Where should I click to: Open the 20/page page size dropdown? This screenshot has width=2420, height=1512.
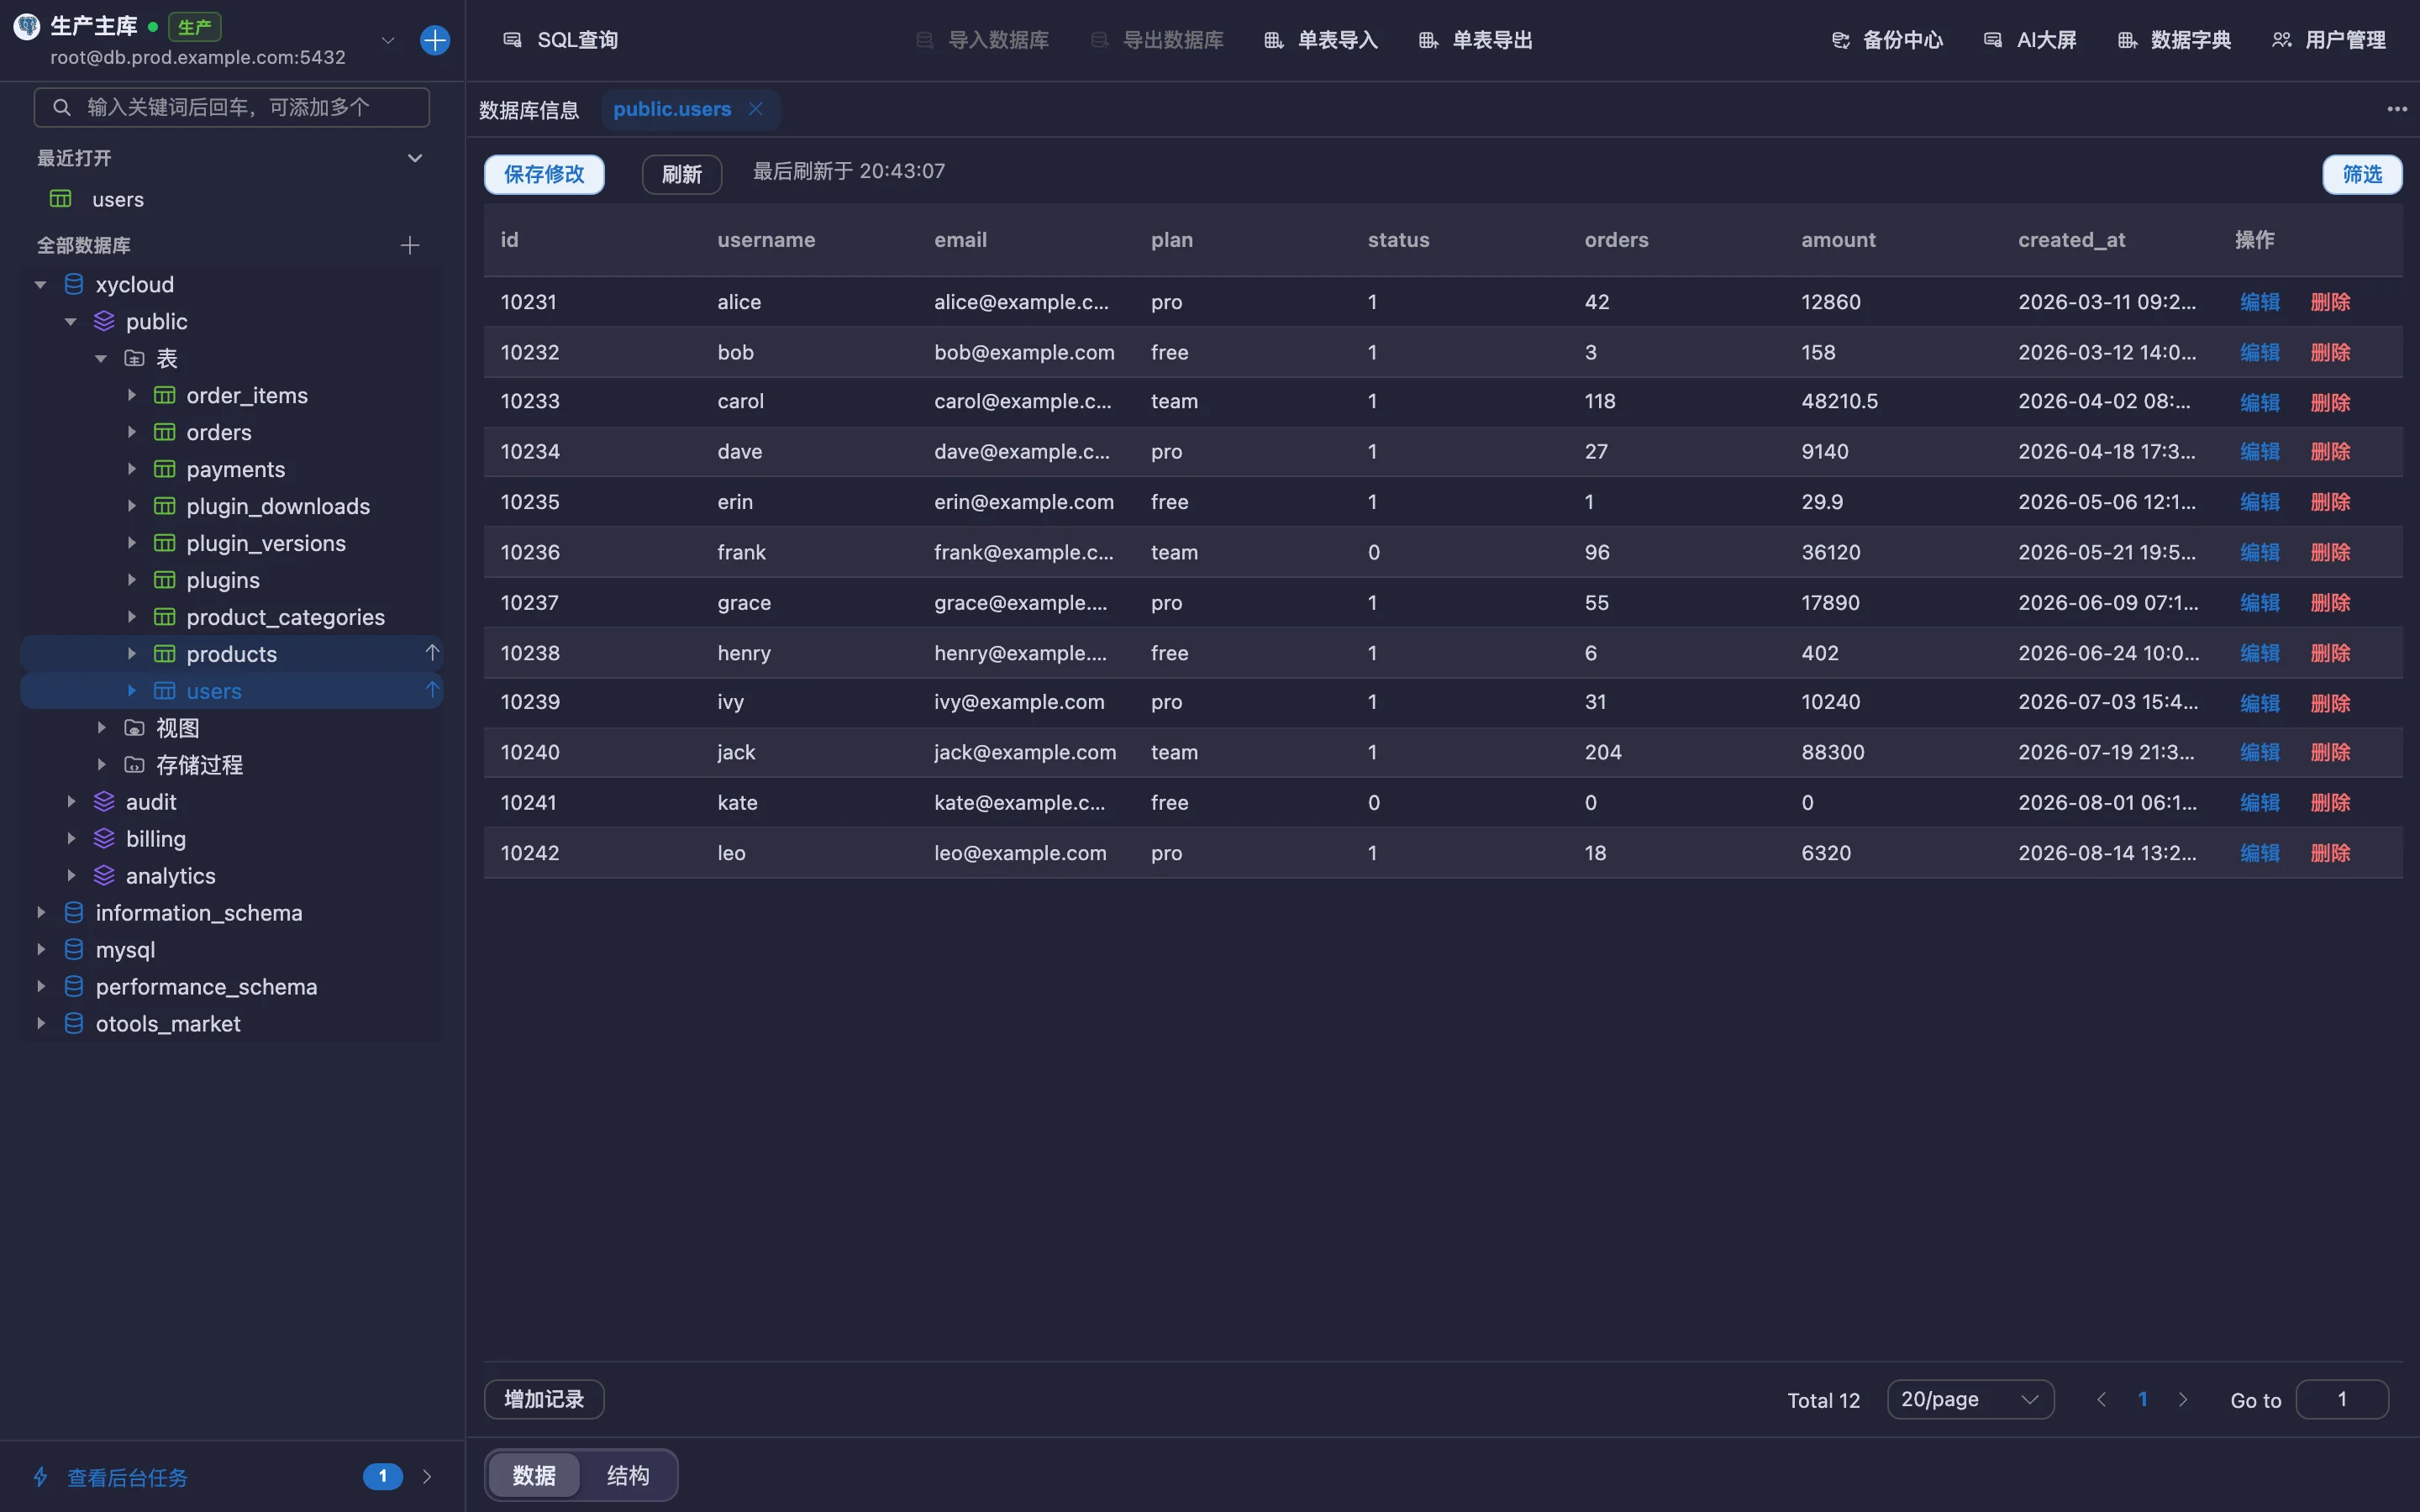(x=1970, y=1399)
